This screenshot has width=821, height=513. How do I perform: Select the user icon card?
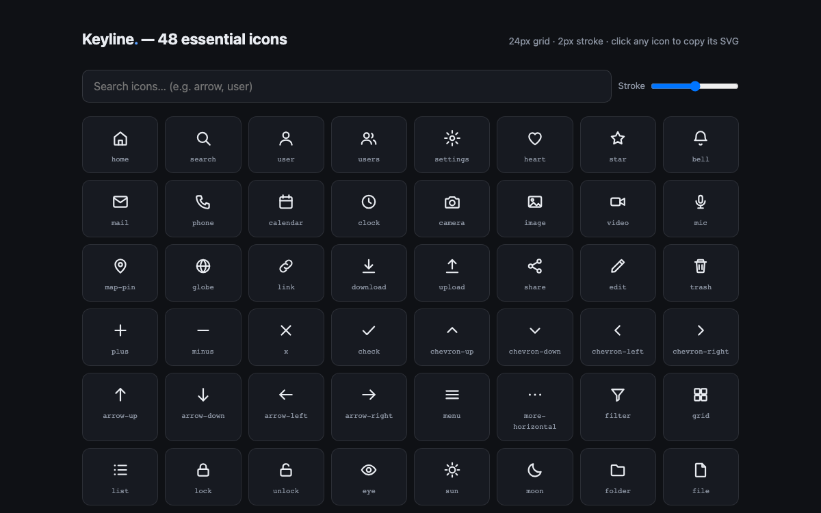(x=286, y=144)
